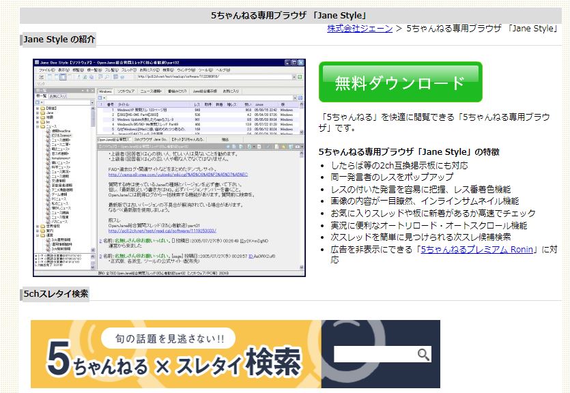This screenshot has height=393, width=570.
Task: Click the bullet 同一発言者のレスをポップアップ
Action: (x=392, y=177)
